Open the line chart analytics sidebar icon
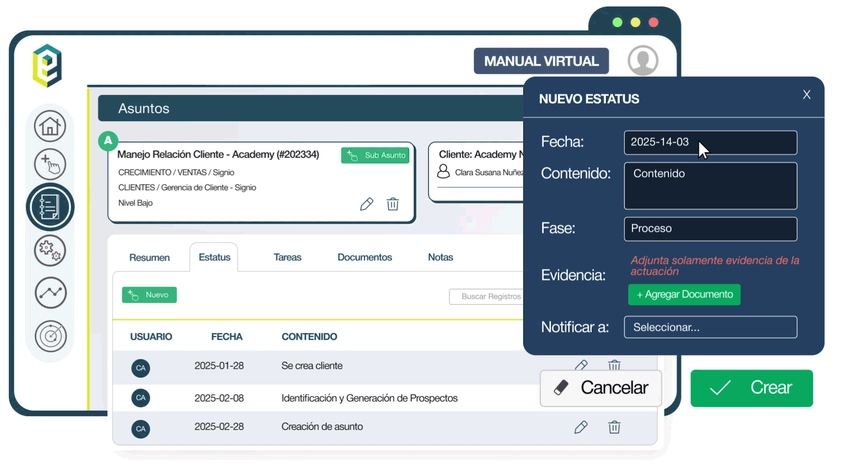Image resolution: width=851 pixels, height=467 pixels. coord(50,293)
